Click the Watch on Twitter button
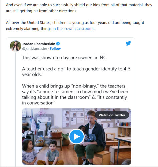The width and height of the screenshot is (158, 167). click(112, 115)
